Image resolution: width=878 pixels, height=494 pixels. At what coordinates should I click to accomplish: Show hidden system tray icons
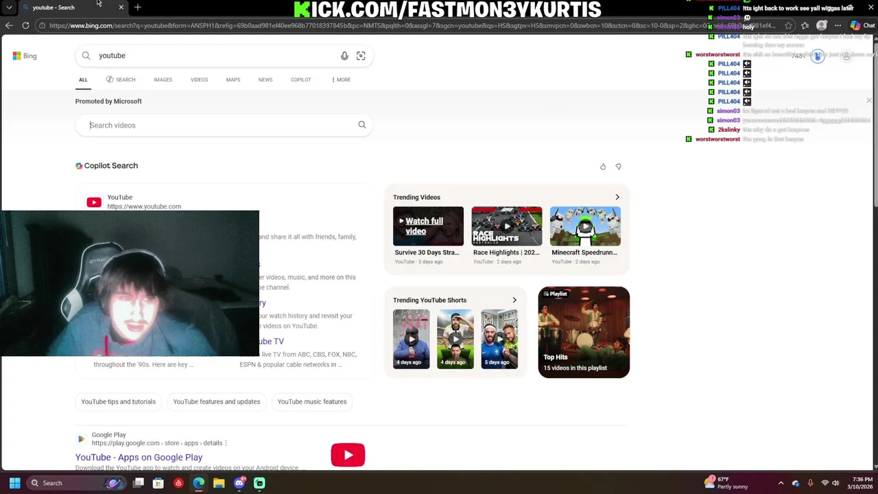(781, 483)
